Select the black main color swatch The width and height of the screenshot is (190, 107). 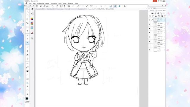pos(27,98)
